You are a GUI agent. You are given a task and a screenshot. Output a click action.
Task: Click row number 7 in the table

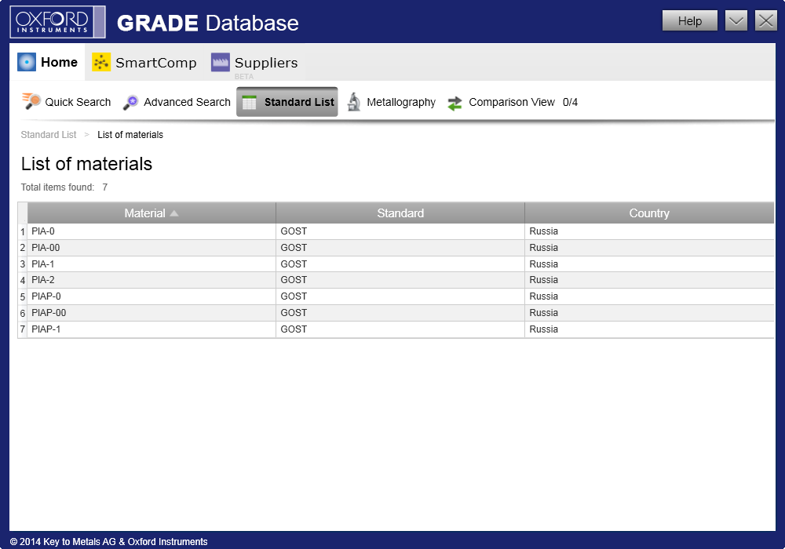pyautogui.click(x=23, y=330)
